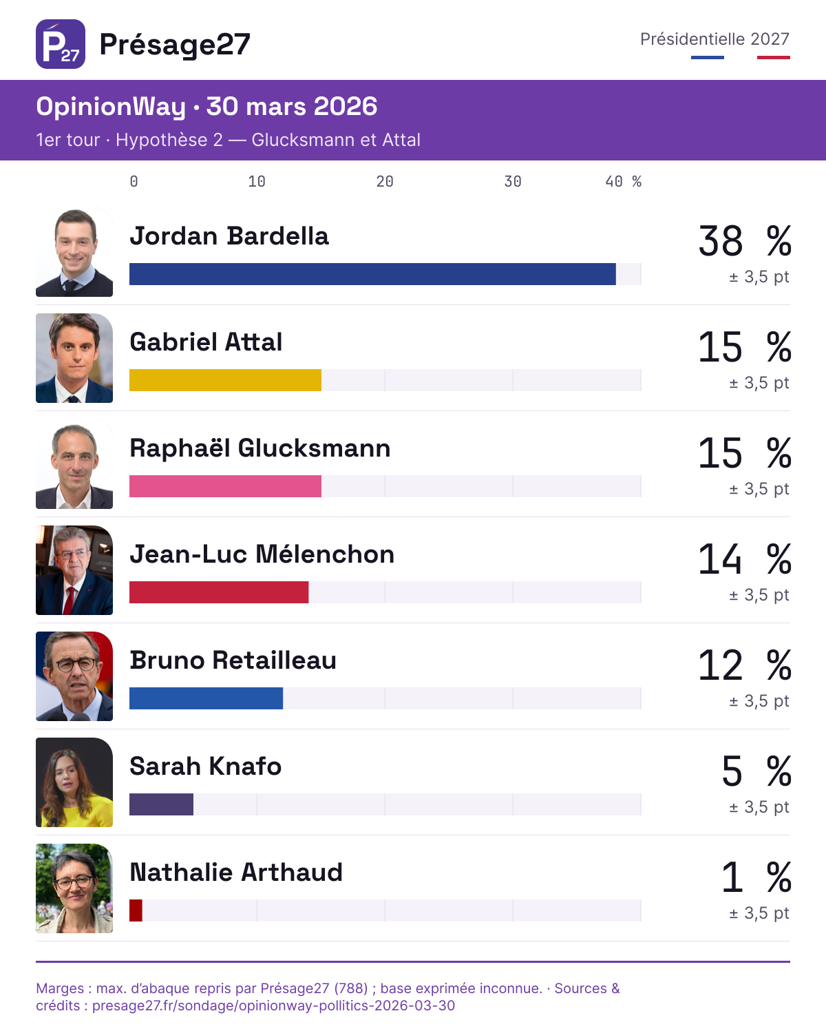Click the Présage27 purple logo icon
826x1031 pixels.
tap(61, 44)
